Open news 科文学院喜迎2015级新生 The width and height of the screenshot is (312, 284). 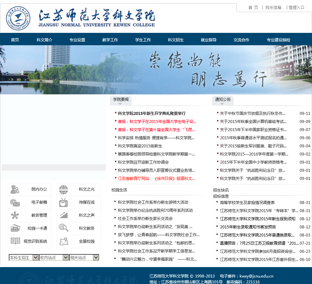(140, 146)
